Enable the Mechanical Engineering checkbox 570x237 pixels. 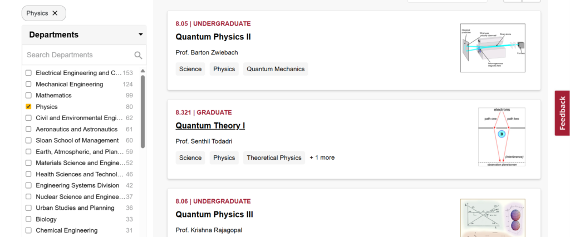pyautogui.click(x=28, y=85)
